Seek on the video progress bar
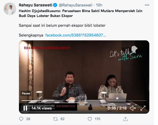Screen dimensions: 158x125 84,101
